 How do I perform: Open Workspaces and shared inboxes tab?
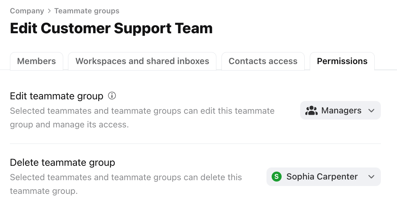(x=142, y=61)
